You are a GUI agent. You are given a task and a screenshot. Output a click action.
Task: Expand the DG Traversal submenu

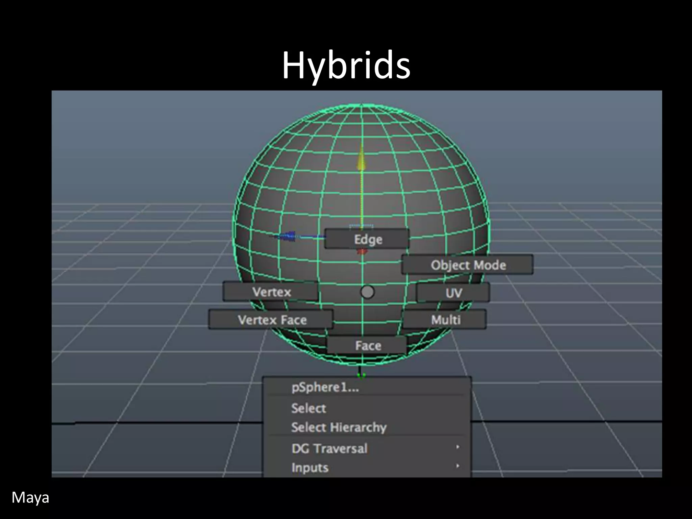pyautogui.click(x=367, y=448)
